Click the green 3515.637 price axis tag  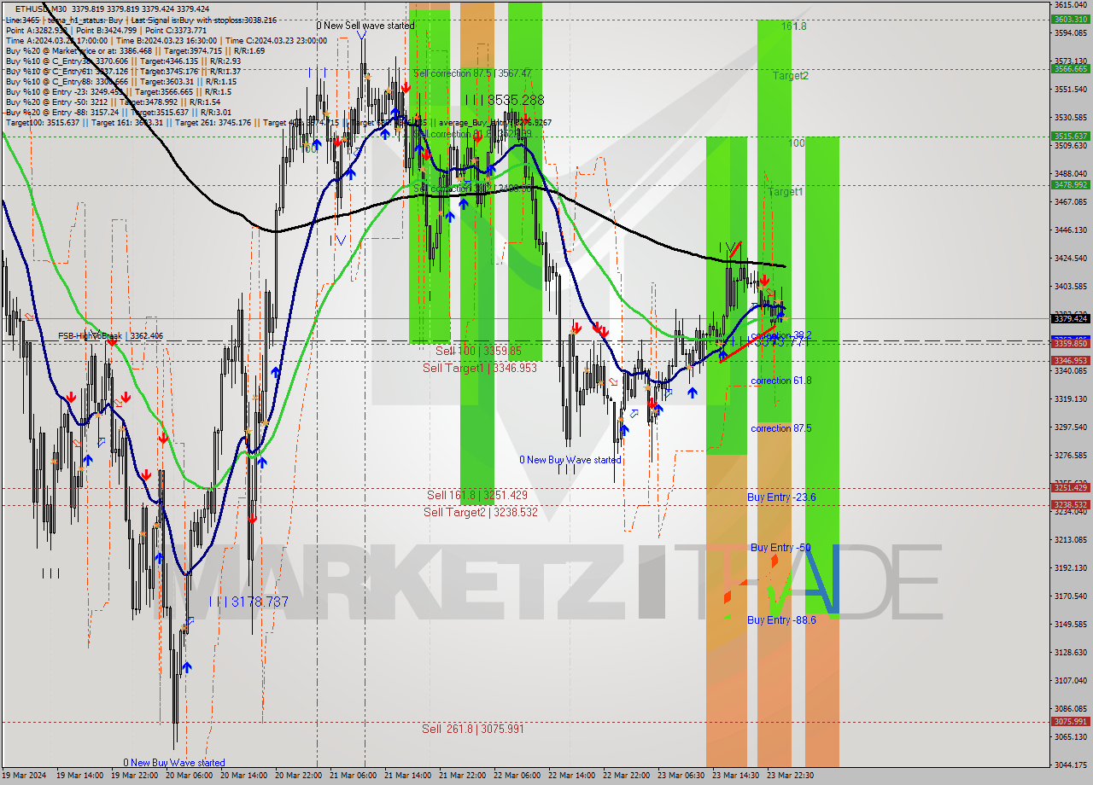pos(1071,136)
